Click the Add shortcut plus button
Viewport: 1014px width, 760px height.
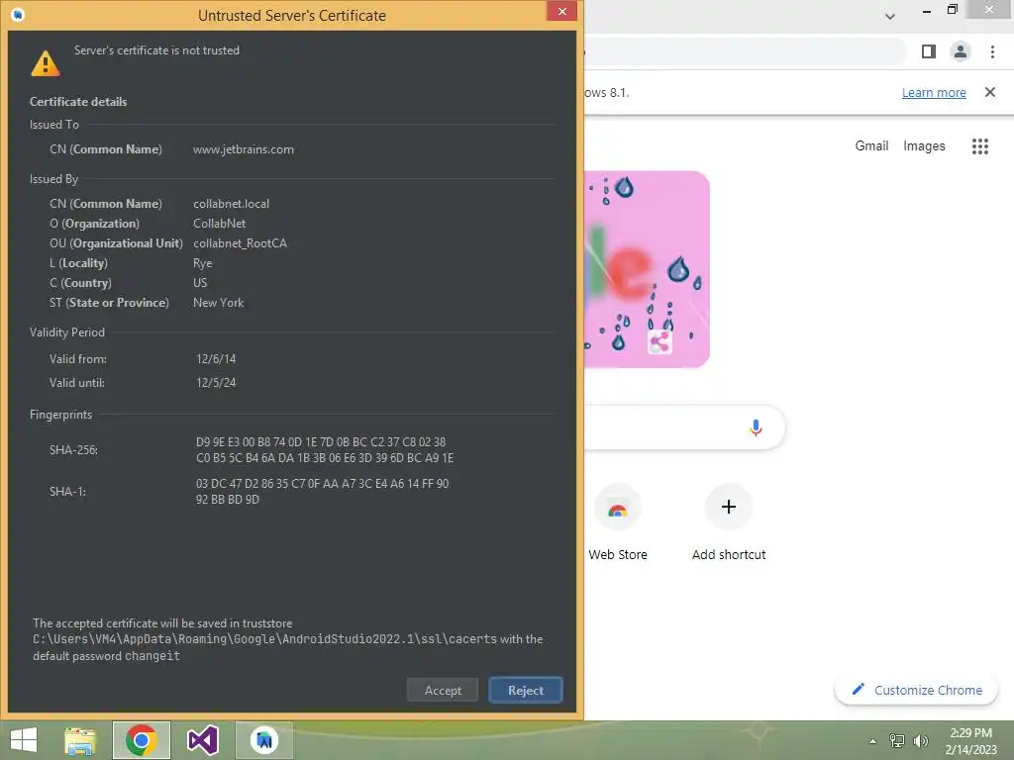[x=729, y=507]
